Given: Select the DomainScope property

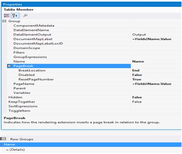Looking at the screenshot, I should pos(27,48).
